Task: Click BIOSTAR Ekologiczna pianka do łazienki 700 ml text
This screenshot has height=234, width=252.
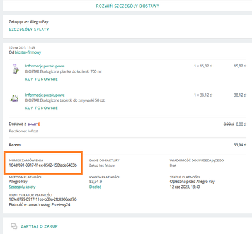Action: pos(63,71)
